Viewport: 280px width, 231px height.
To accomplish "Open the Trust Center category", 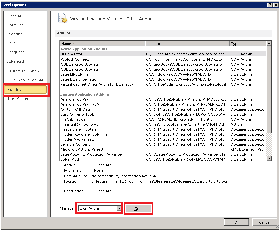I will [18, 99].
